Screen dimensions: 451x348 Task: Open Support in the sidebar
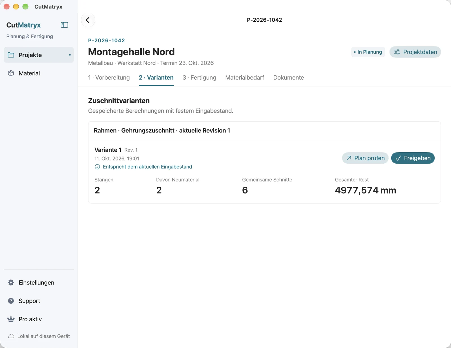[39, 301]
